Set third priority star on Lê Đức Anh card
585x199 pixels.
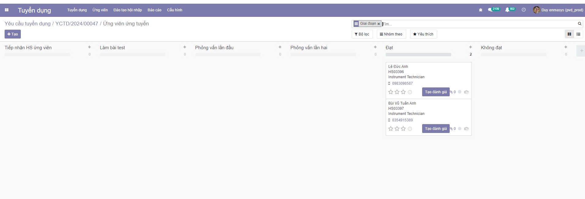pos(403,92)
